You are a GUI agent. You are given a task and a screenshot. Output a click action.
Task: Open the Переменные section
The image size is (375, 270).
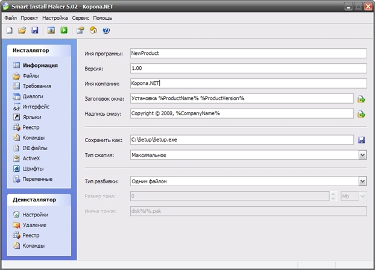[x=33, y=179]
